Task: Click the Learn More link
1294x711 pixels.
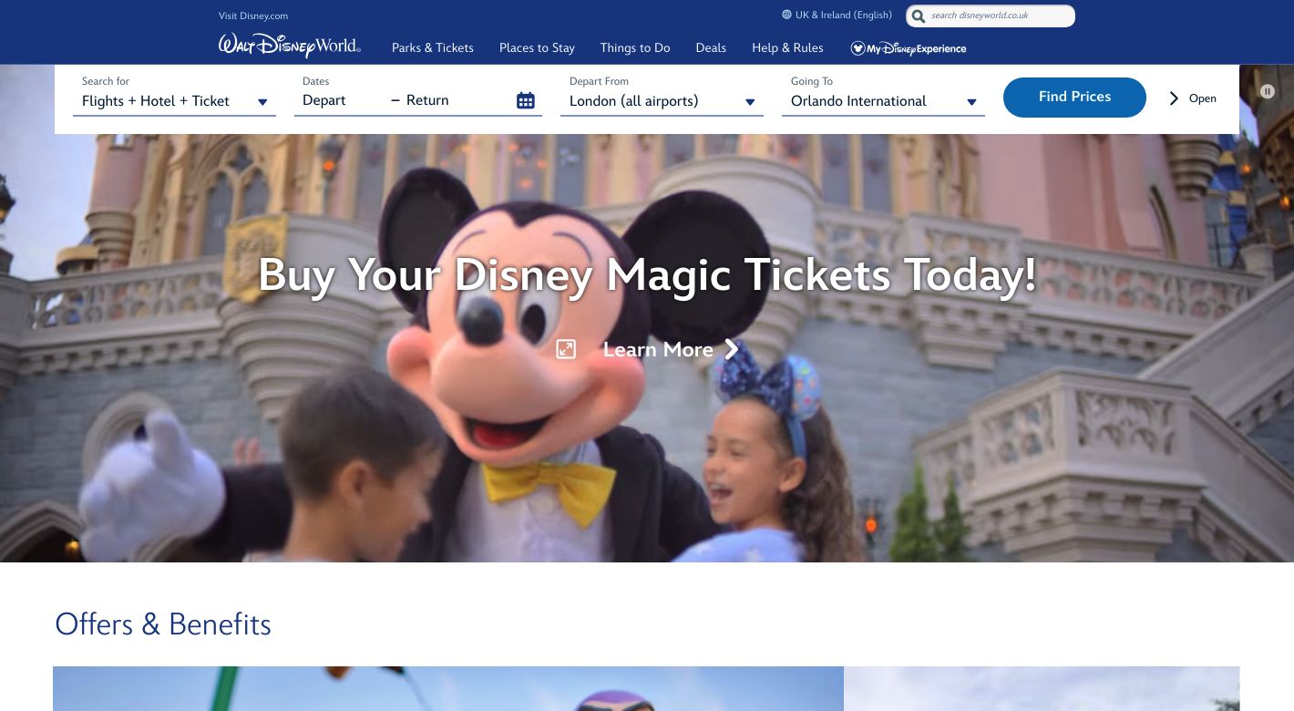Action: tap(658, 349)
